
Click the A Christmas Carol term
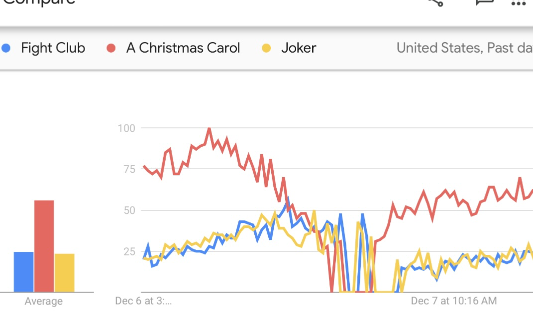[x=183, y=48]
